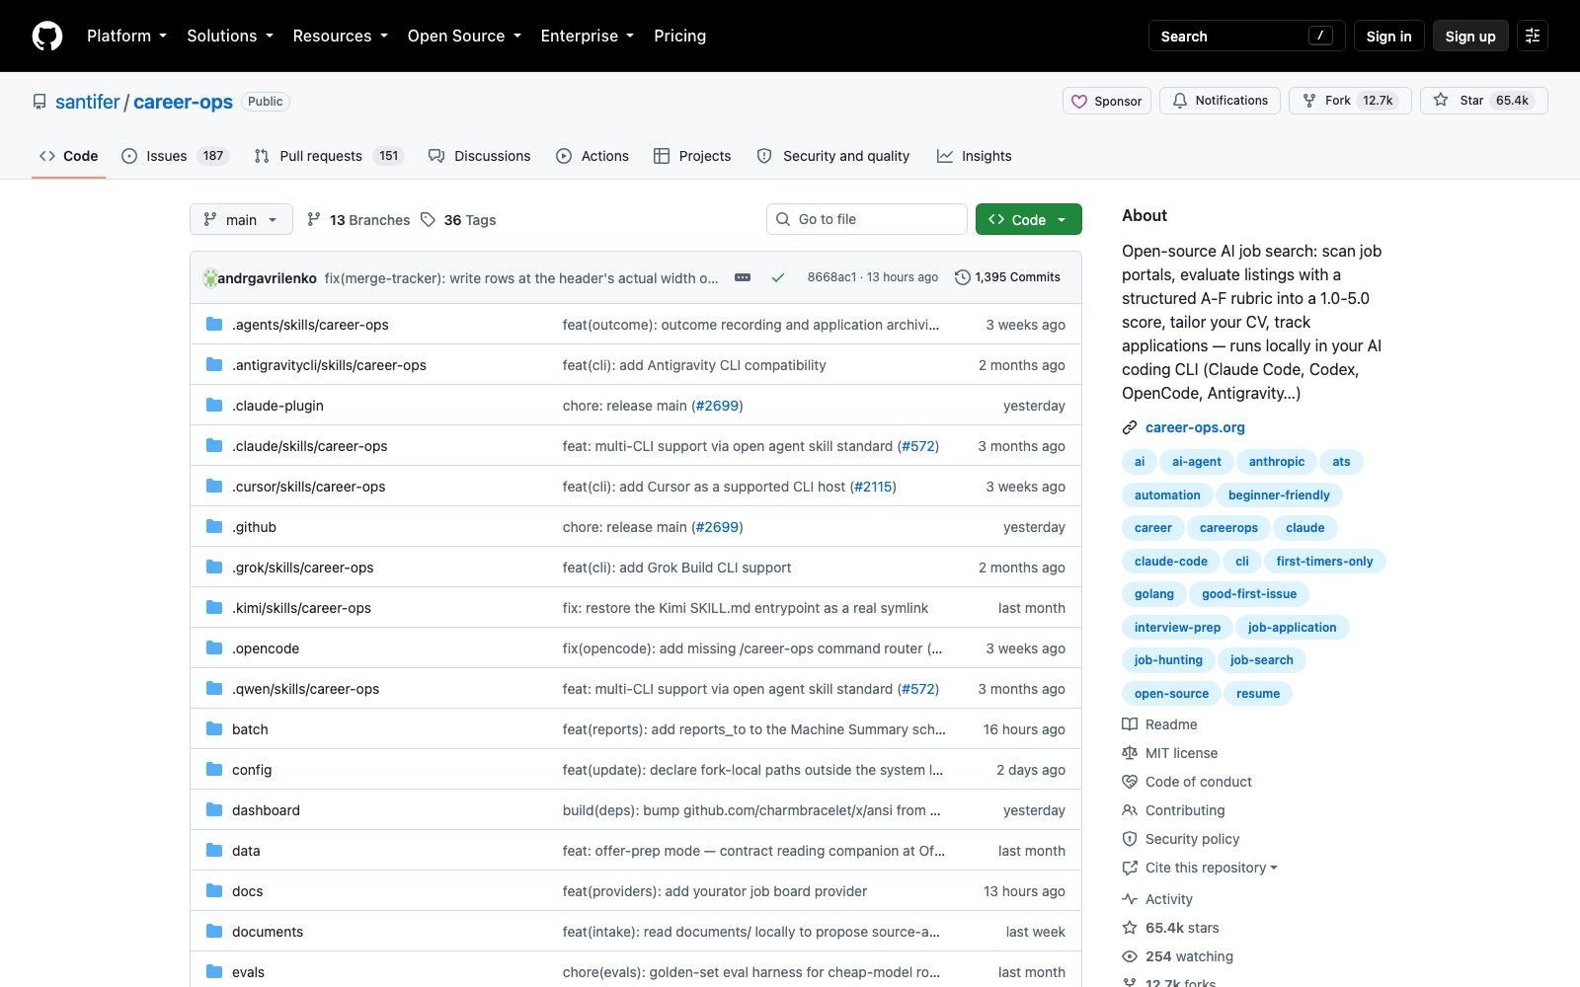1580x987 pixels.
Task: Select the resume topic tag
Action: [x=1257, y=693]
